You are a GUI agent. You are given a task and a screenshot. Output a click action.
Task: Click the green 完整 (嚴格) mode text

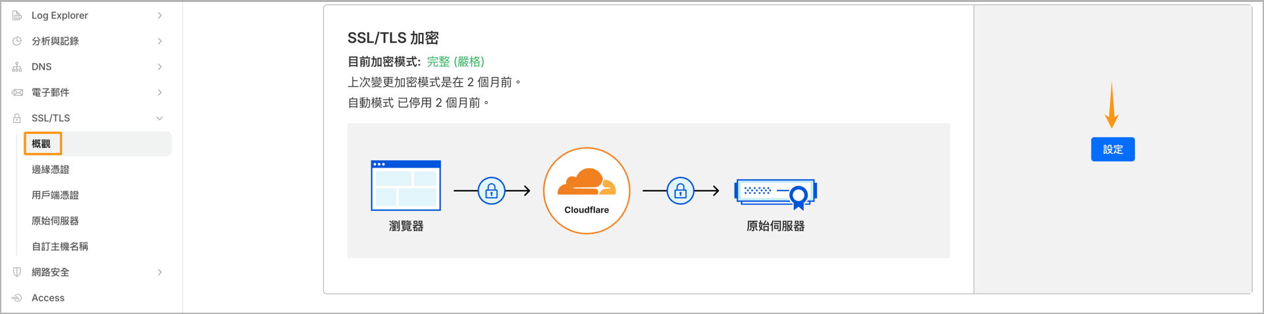point(456,62)
